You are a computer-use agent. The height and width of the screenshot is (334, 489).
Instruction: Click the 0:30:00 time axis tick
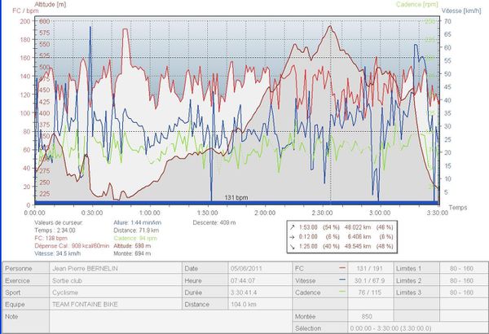(92, 213)
